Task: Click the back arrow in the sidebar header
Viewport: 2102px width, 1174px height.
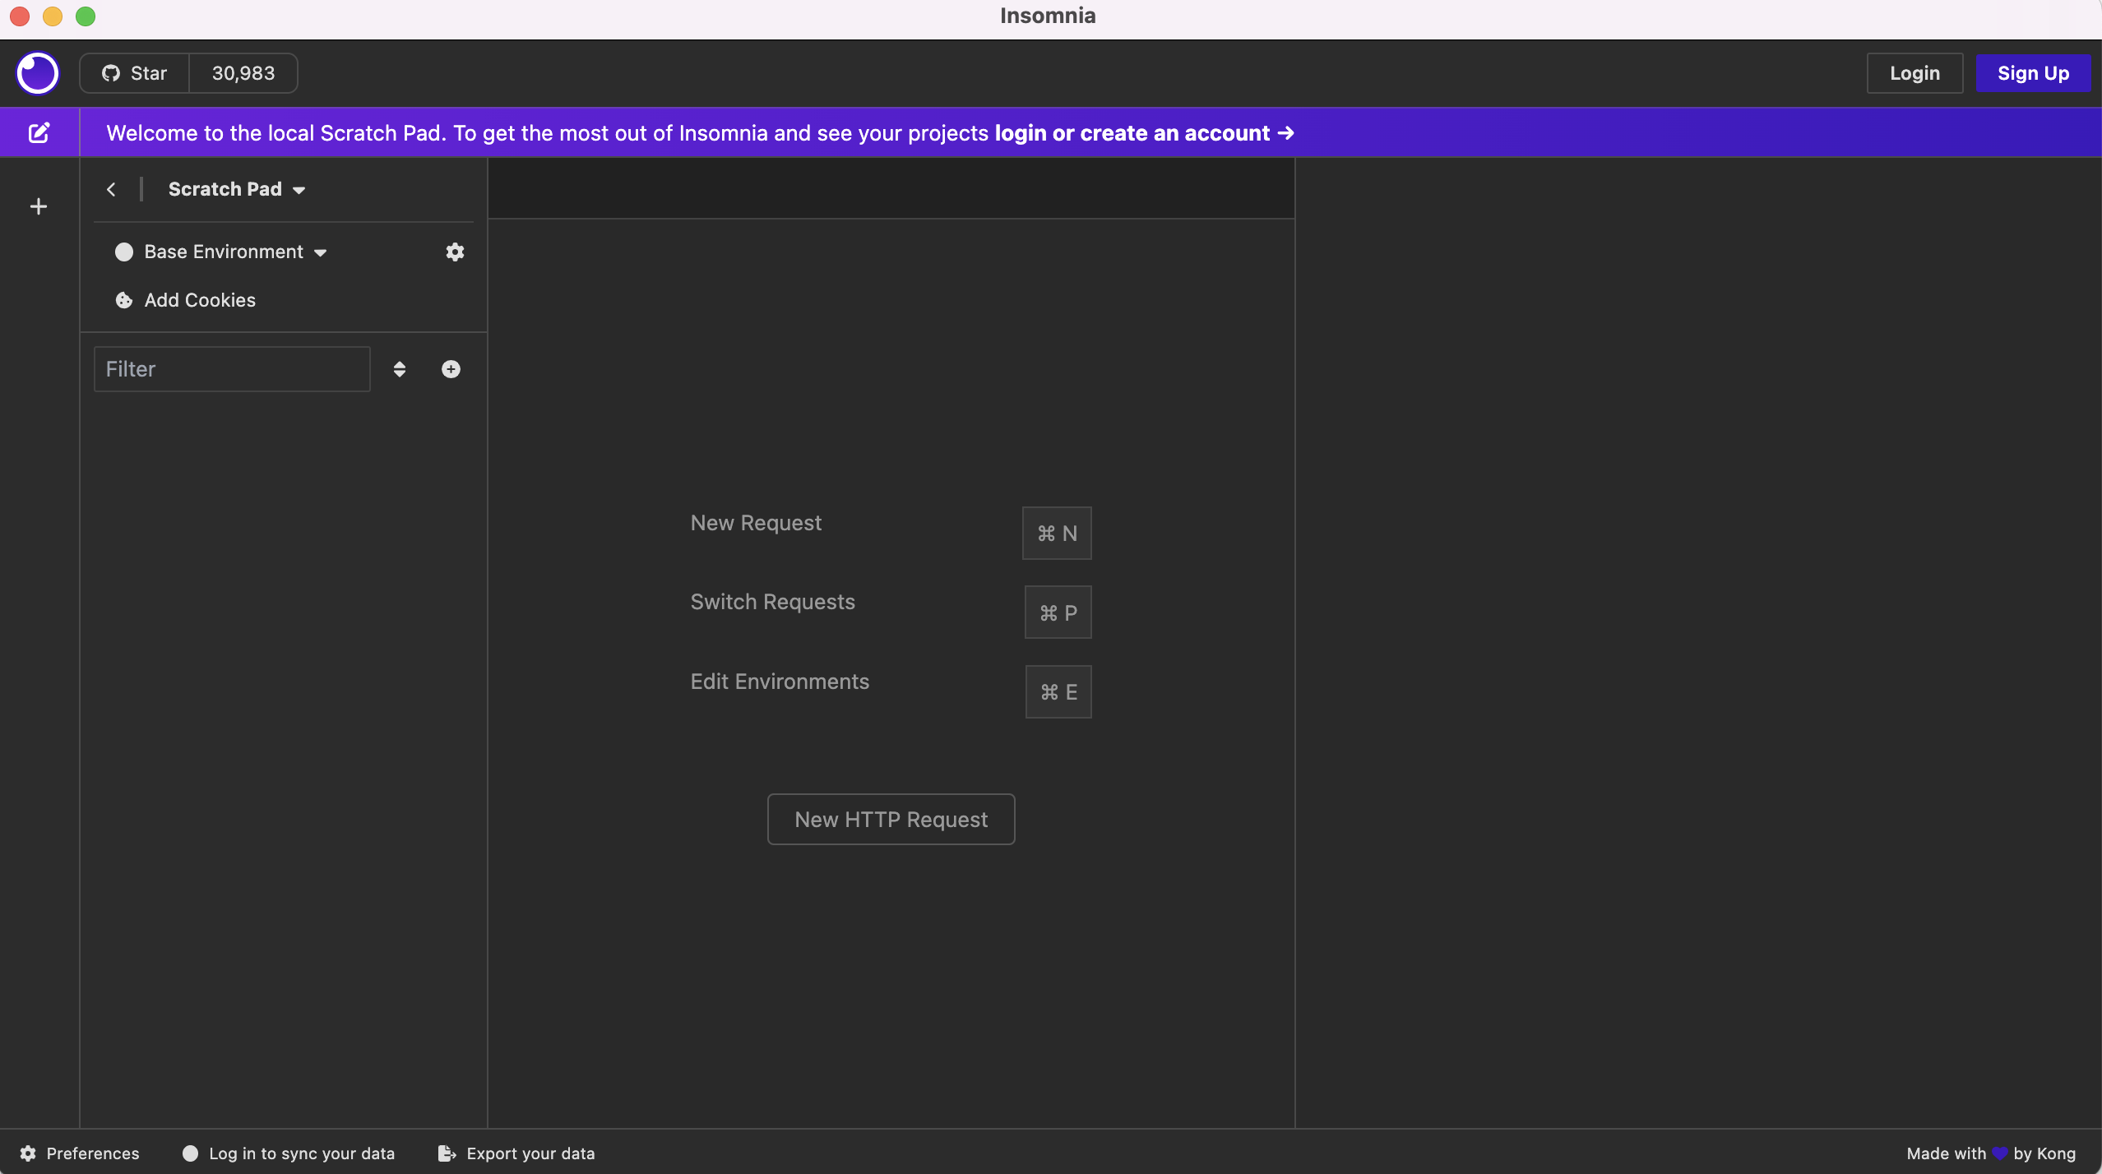Action: point(111,189)
